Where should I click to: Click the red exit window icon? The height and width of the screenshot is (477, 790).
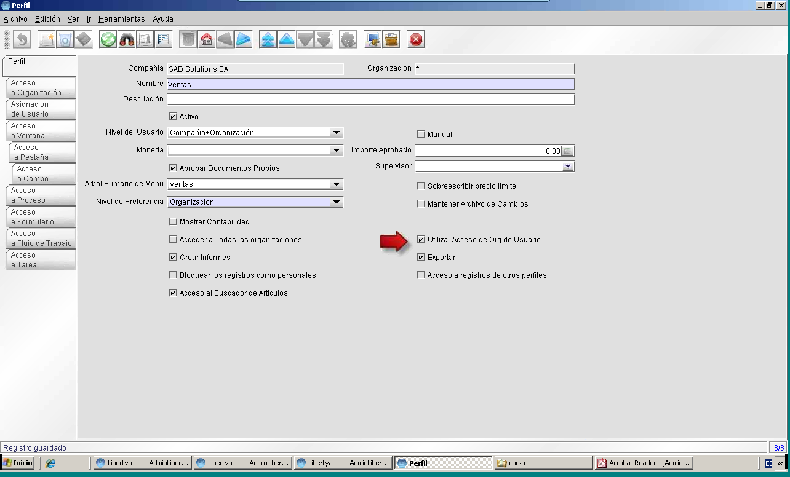pos(416,40)
